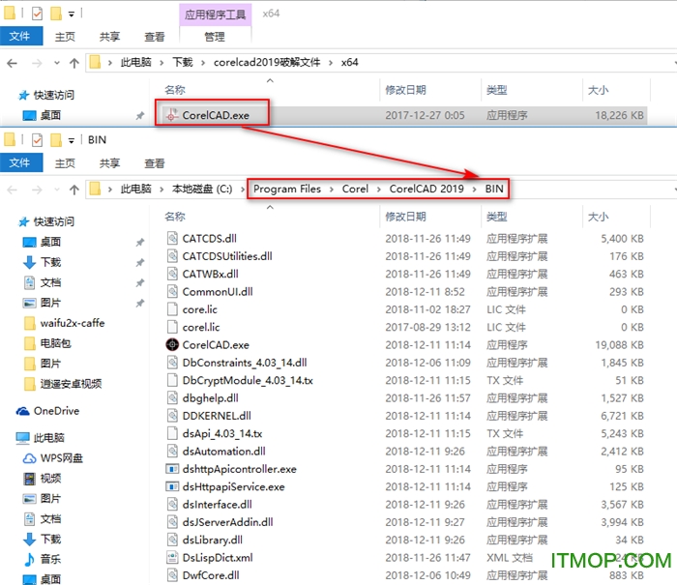Click Program Files breadcrumb

pyautogui.click(x=287, y=190)
